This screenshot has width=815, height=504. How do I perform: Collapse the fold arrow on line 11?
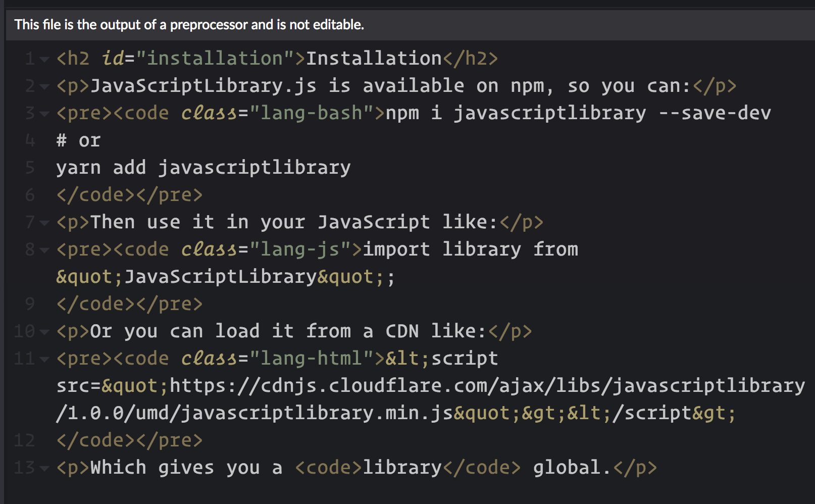click(44, 360)
